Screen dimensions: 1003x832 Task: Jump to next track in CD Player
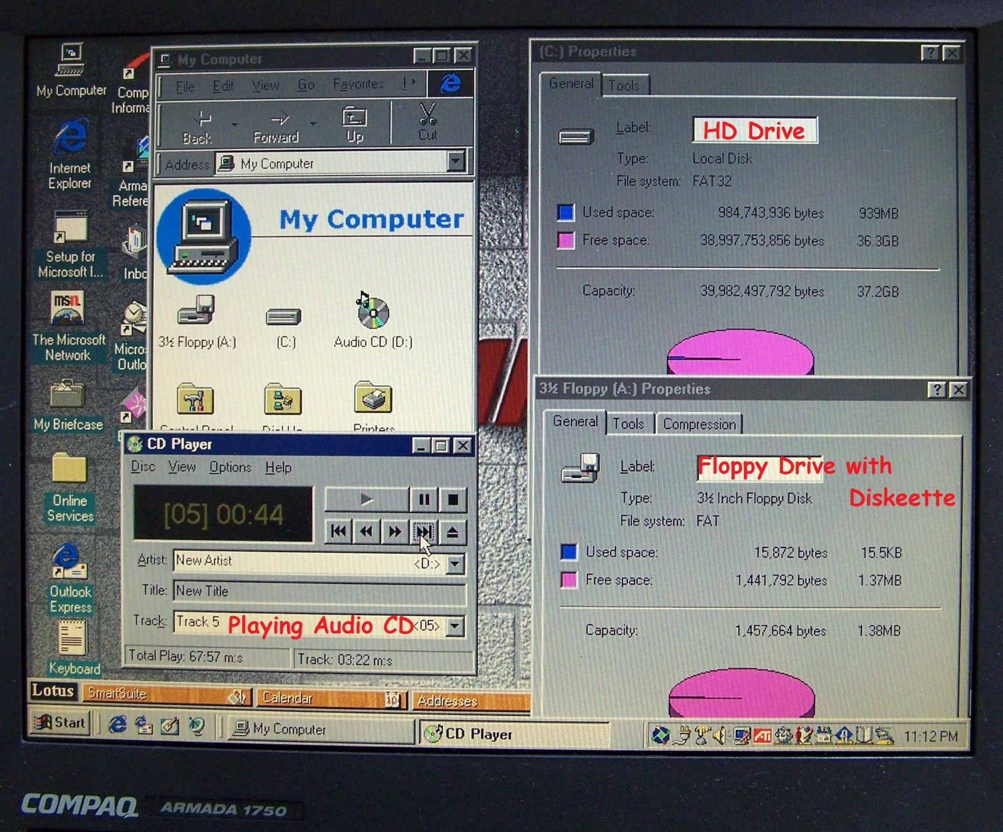click(424, 532)
